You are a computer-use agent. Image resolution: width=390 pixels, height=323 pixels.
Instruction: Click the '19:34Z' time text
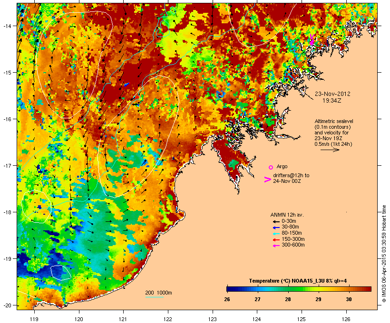pos(332,101)
